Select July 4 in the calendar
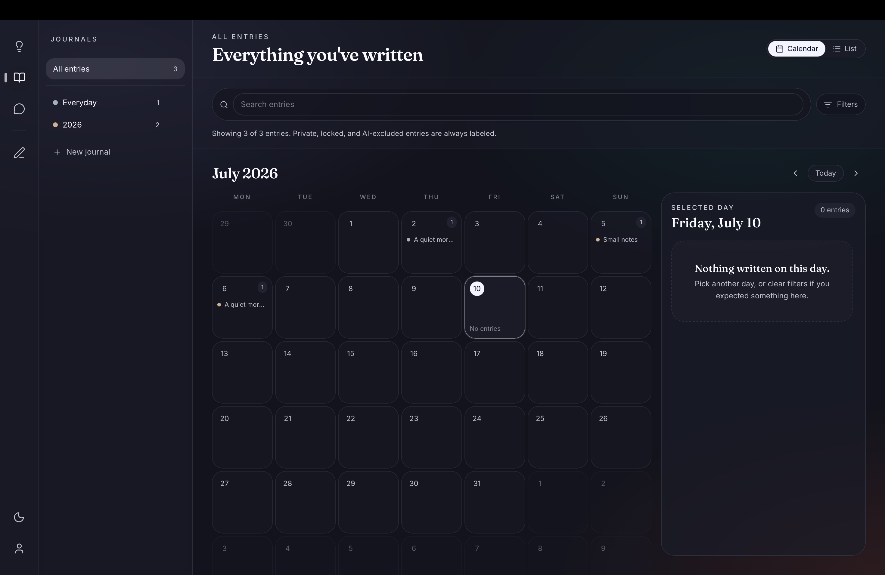The image size is (885, 575). click(x=558, y=242)
